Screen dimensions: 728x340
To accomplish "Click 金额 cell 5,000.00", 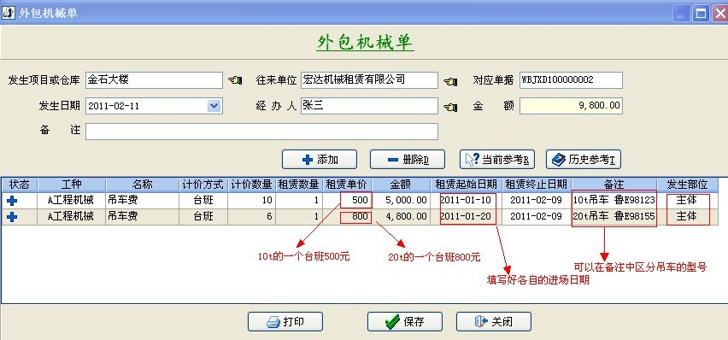I will (401, 200).
